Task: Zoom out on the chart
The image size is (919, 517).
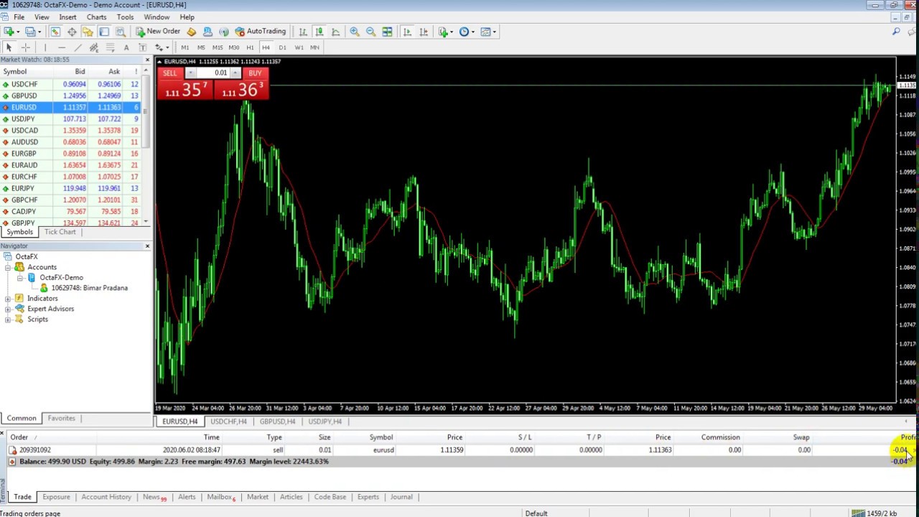Action: 370,32
